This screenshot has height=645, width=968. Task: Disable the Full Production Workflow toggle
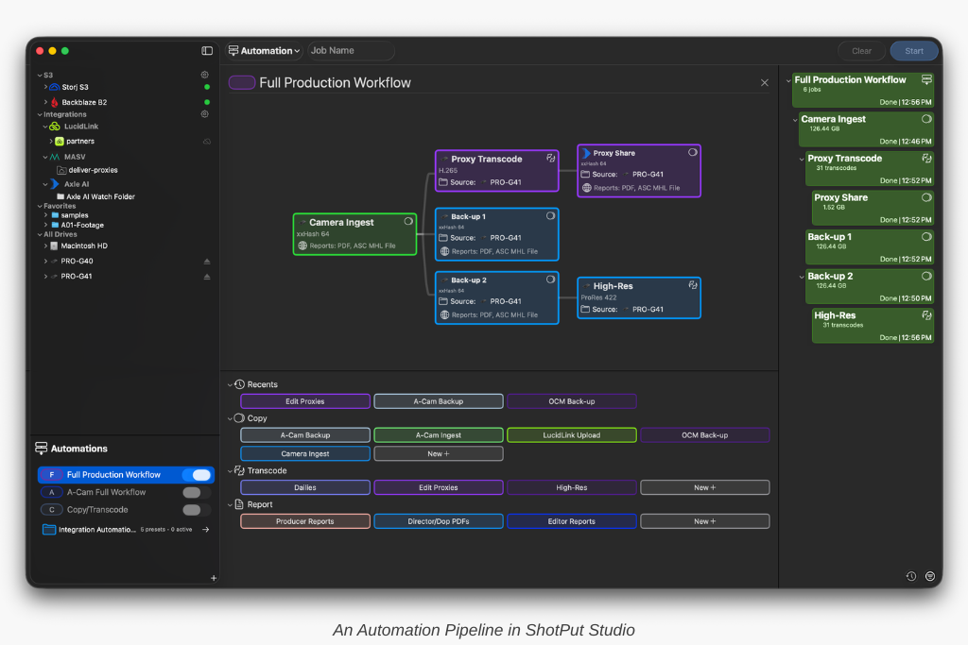coord(197,475)
